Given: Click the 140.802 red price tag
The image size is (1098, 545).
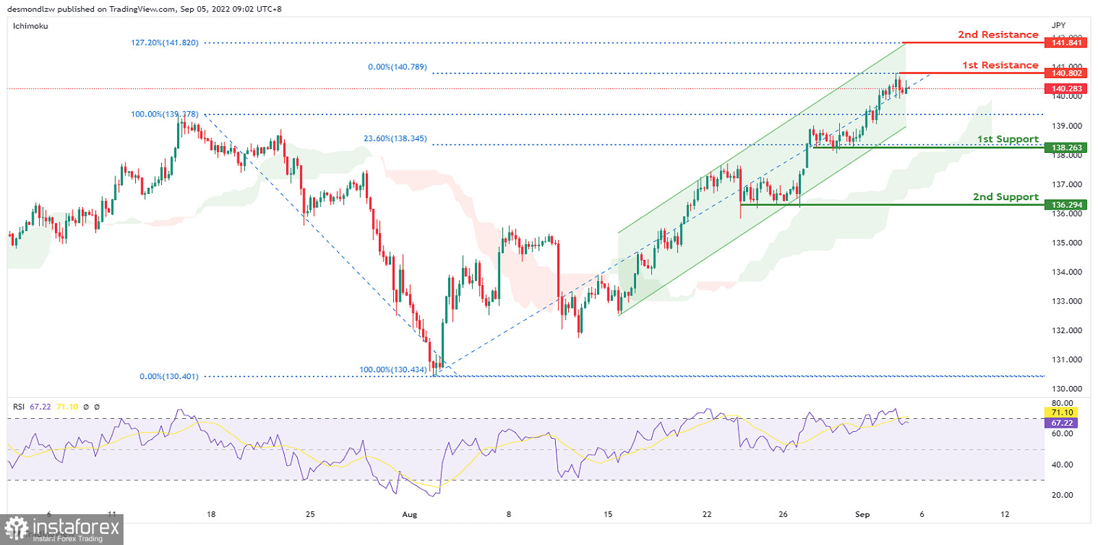Looking at the screenshot, I should (x=1066, y=73).
